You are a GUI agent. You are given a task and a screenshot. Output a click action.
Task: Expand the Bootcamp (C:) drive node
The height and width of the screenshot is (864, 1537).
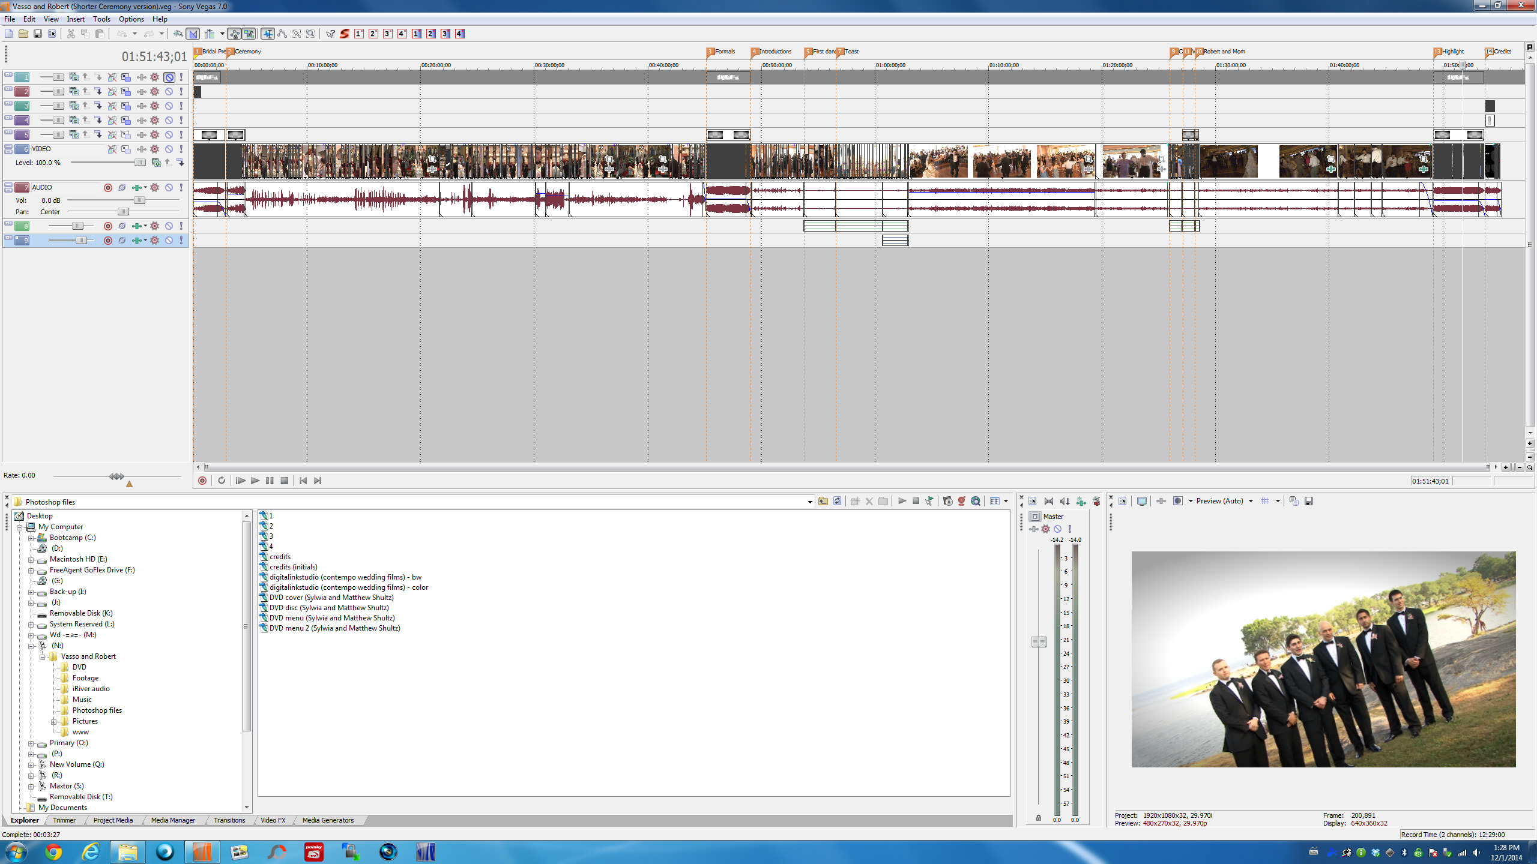click(31, 538)
